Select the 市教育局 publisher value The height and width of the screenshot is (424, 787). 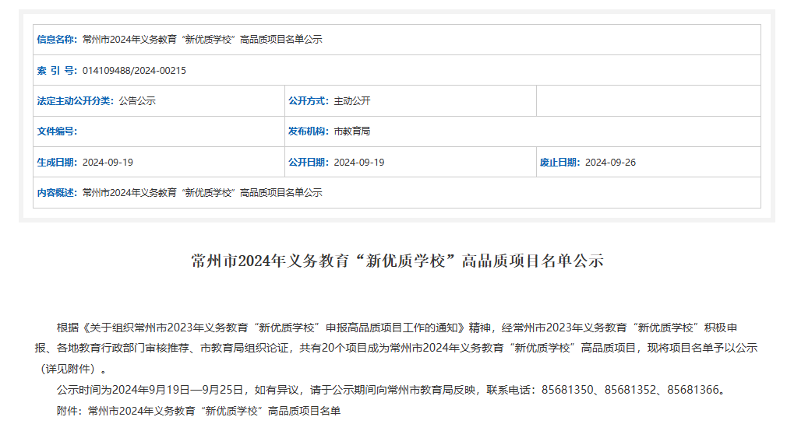352,131
